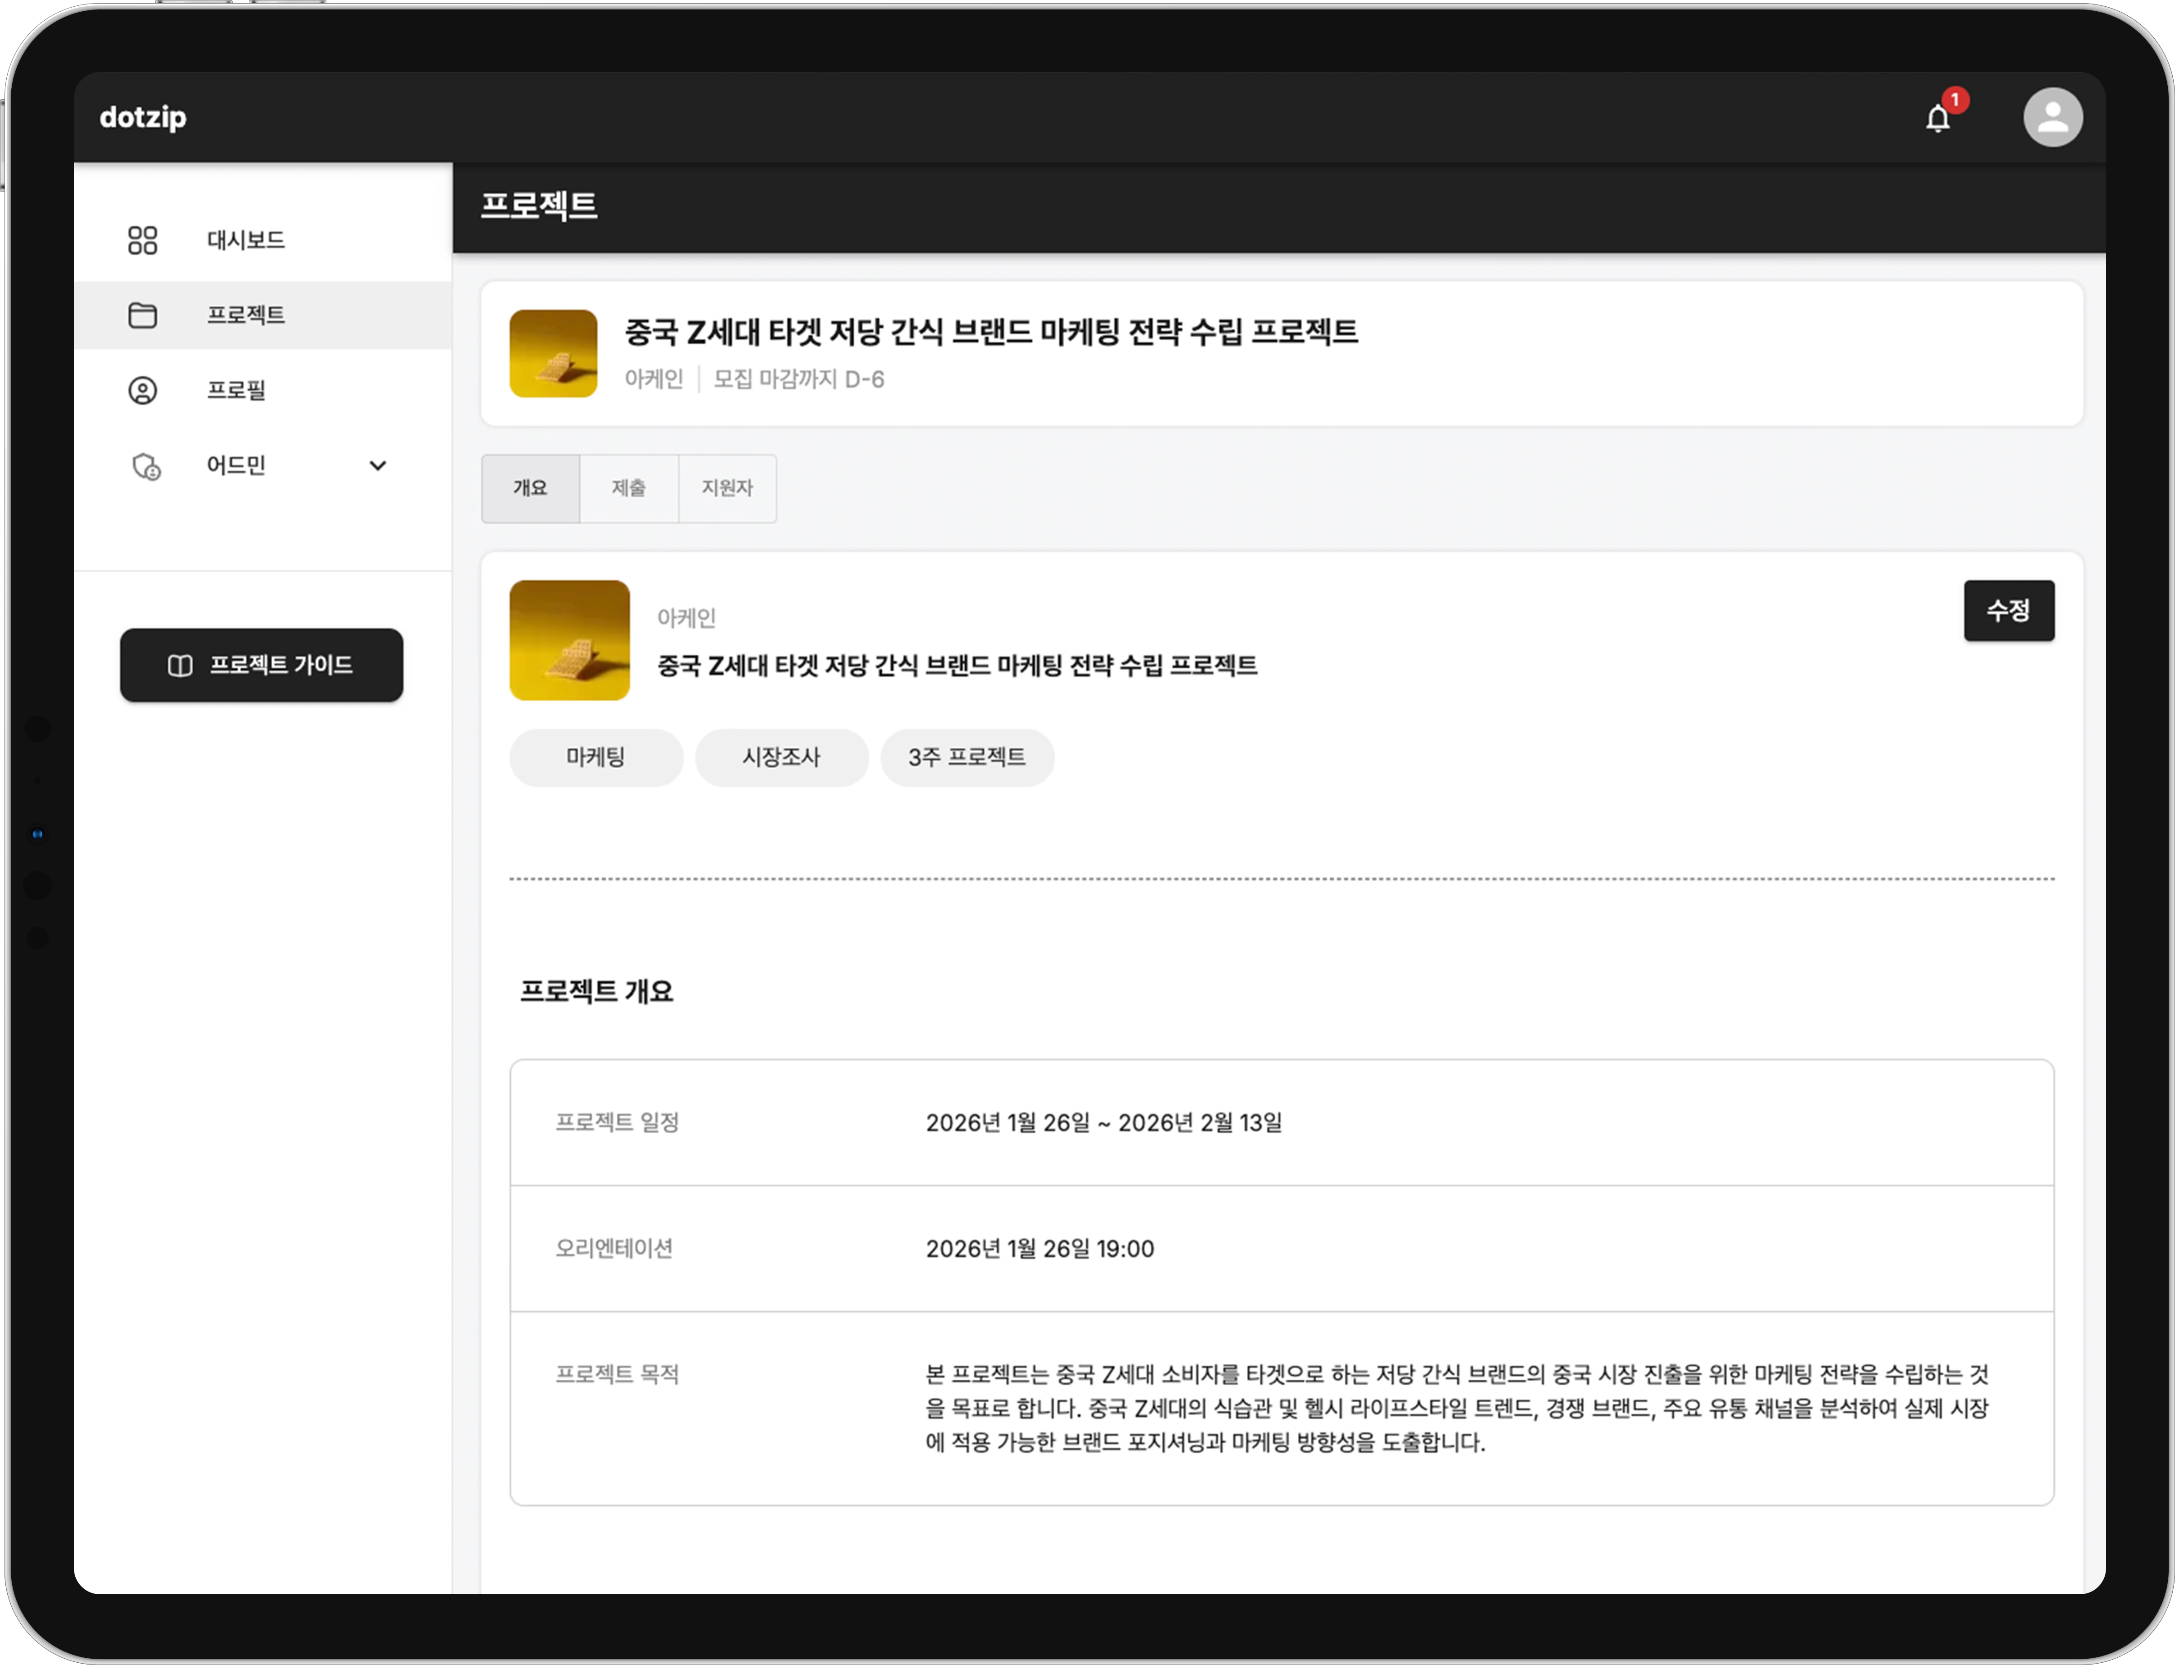The height and width of the screenshot is (1665, 2175).
Task: Click the profile person icon in sidebar
Action: [x=143, y=391]
